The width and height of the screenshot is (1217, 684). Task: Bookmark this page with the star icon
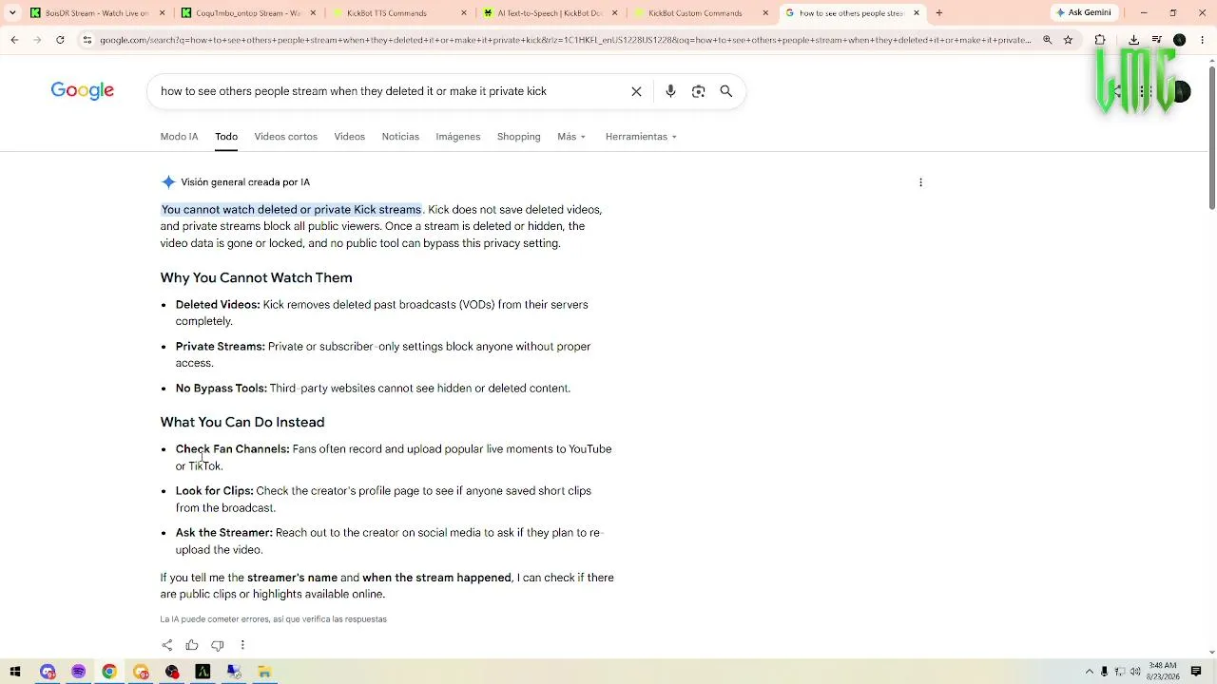1068,40
